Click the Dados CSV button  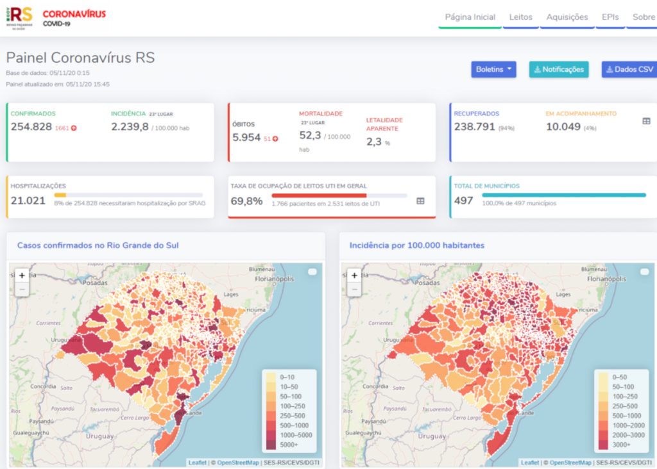(x=629, y=69)
